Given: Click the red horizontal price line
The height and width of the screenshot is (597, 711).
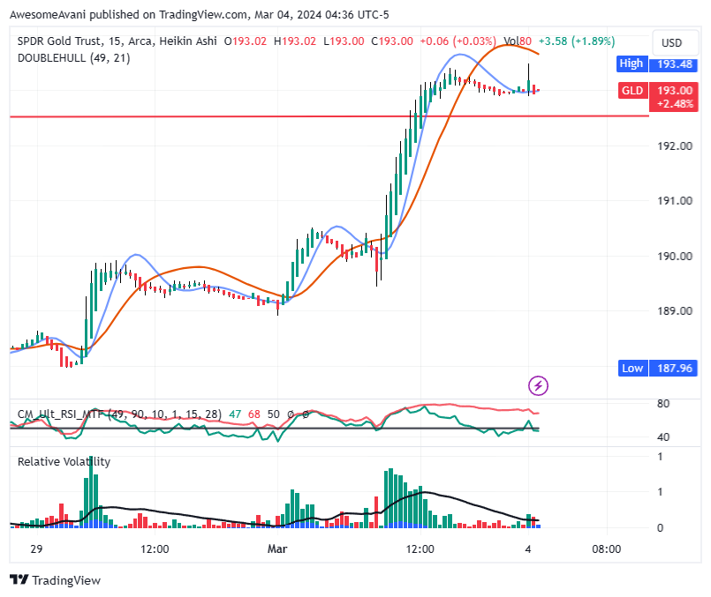Looking at the screenshot, I should [x=329, y=116].
